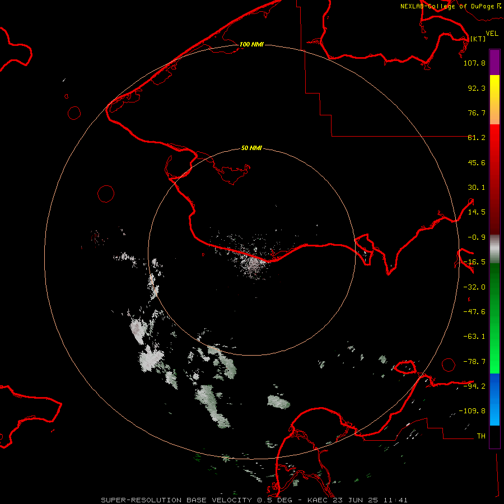Screen dimensions: 504x504
Task: Click the -63.1 value on velocity scale
Action: coord(474,337)
